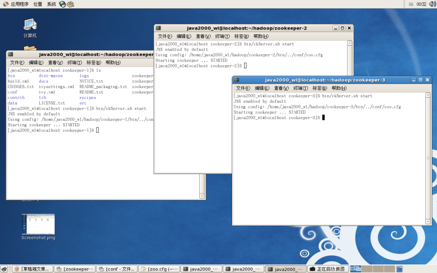The width and height of the screenshot is (437, 273).
Task: Switch to the [conf - 文件… taskbar button
Action: (117, 269)
